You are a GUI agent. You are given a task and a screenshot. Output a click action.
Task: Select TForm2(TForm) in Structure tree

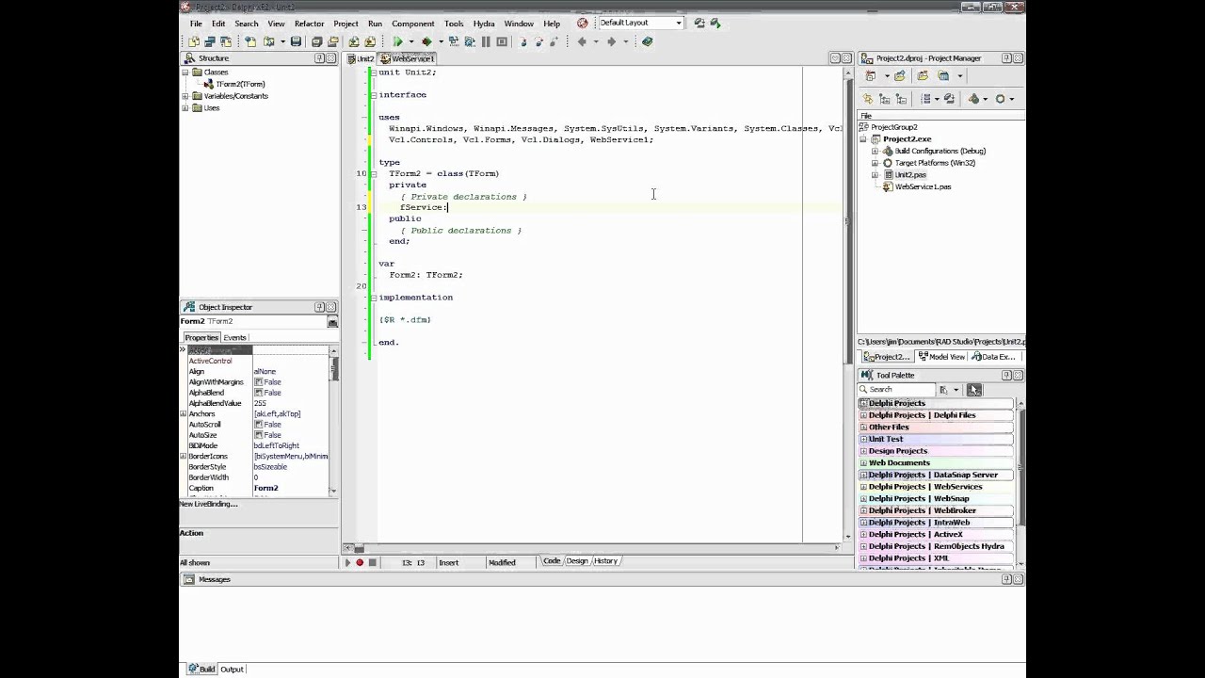[x=240, y=84]
